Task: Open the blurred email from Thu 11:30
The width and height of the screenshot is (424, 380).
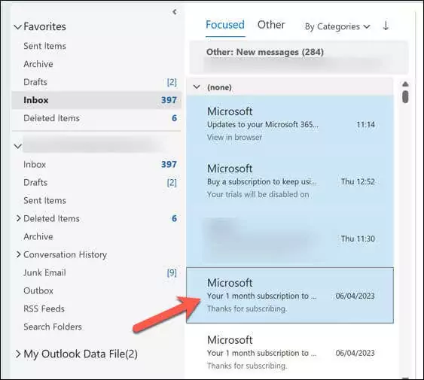Action: pos(290,239)
